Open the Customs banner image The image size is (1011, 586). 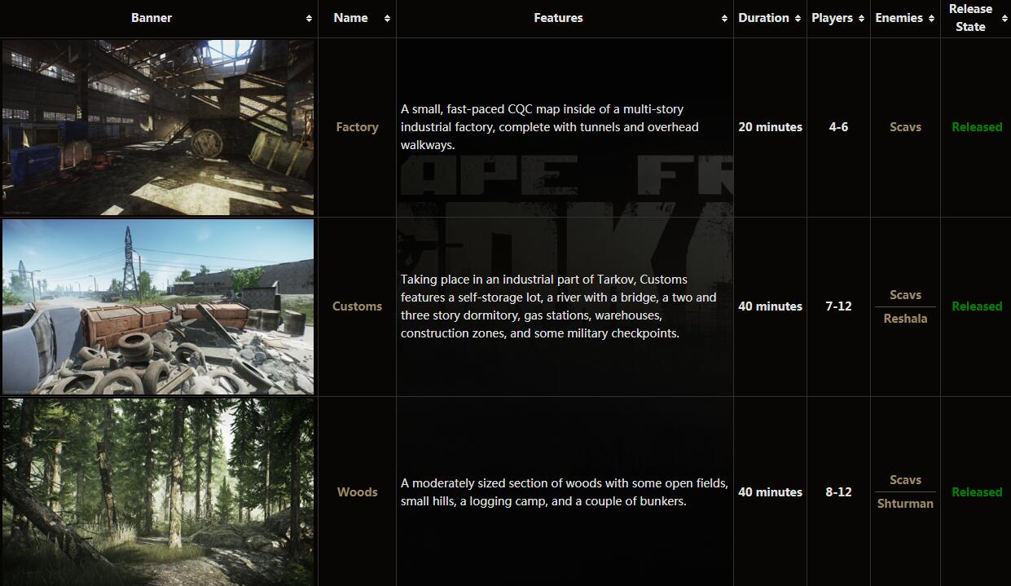tap(158, 306)
